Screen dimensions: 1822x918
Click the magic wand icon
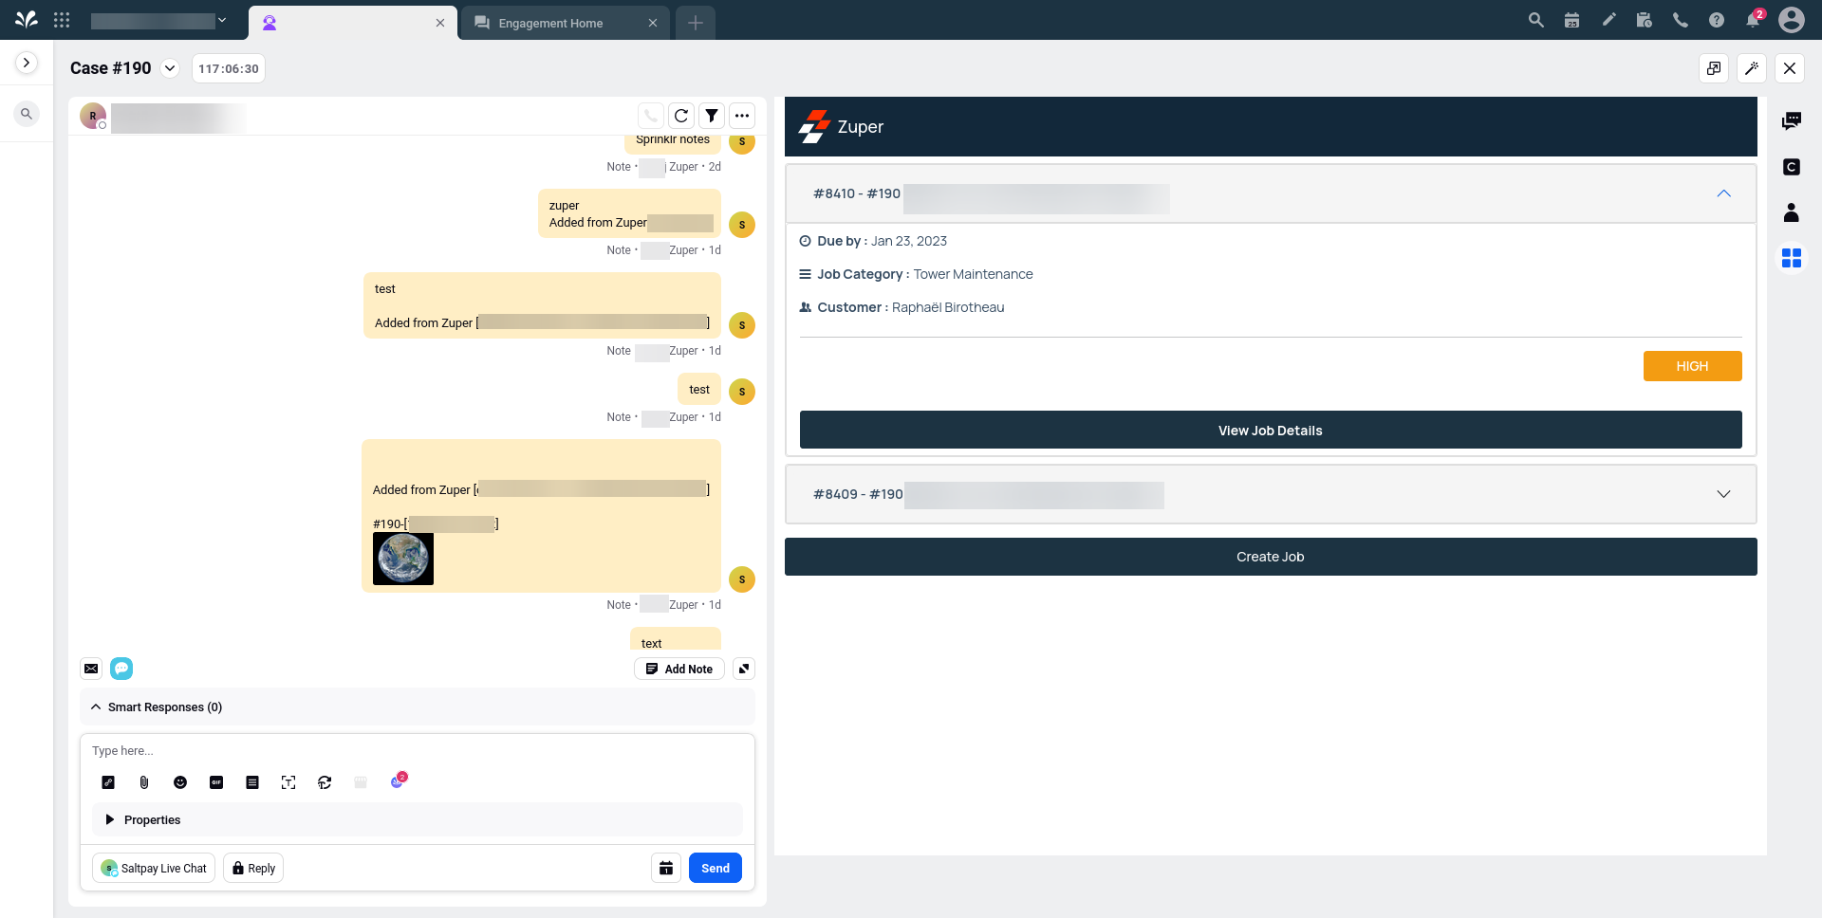click(x=1752, y=68)
